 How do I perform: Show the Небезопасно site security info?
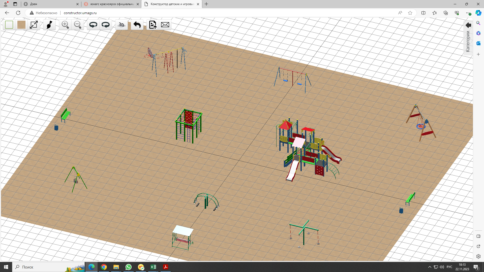44,13
